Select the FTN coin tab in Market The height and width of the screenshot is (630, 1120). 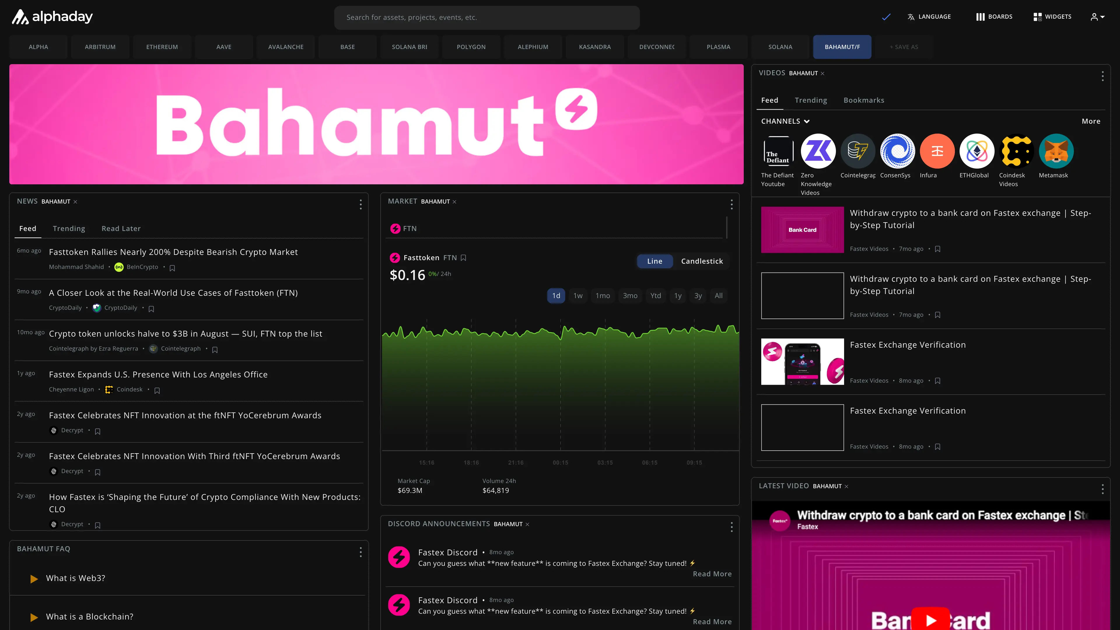403,229
